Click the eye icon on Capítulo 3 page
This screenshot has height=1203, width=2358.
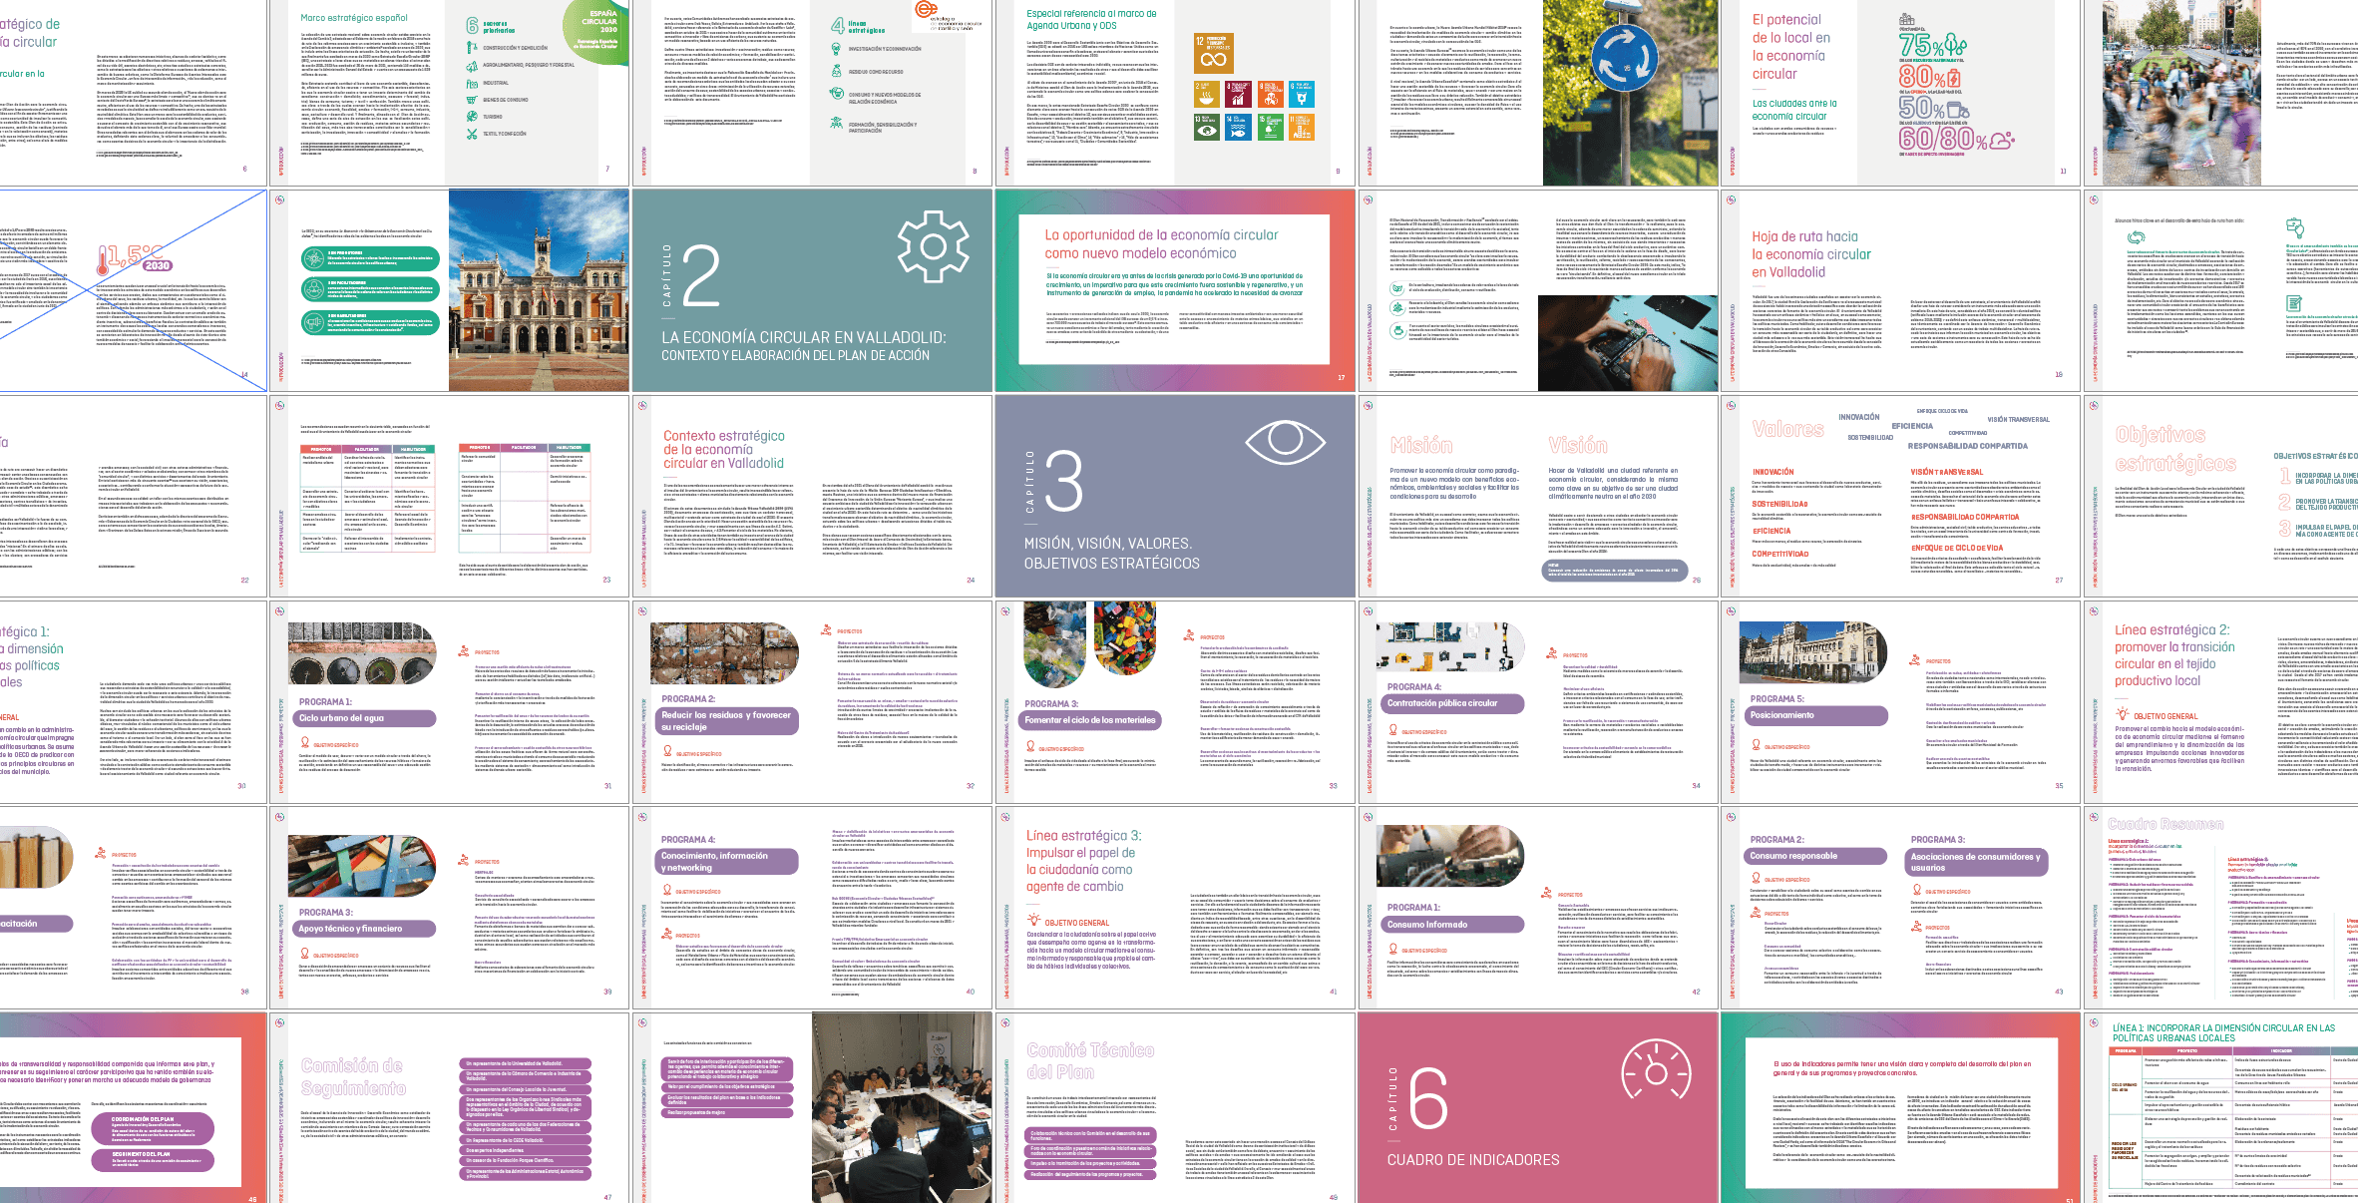1284,443
